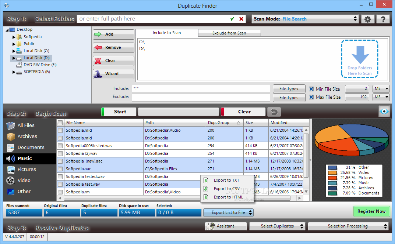Click the orange Video legend swatch

pyautogui.click(x=332, y=173)
